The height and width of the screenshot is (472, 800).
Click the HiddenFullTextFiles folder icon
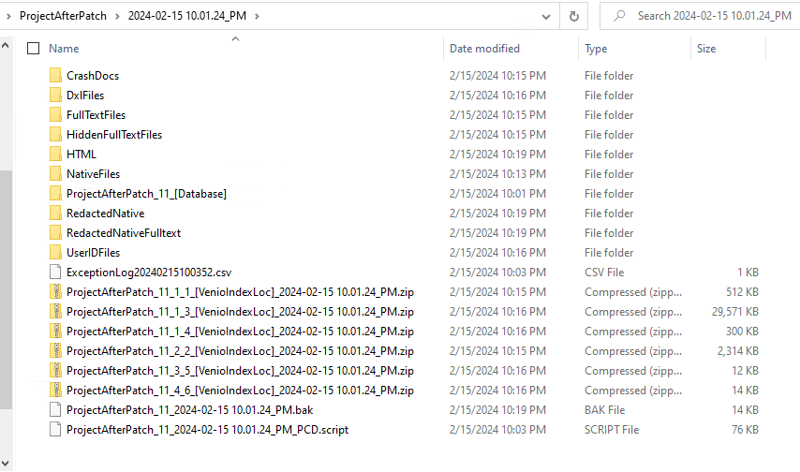click(x=55, y=135)
